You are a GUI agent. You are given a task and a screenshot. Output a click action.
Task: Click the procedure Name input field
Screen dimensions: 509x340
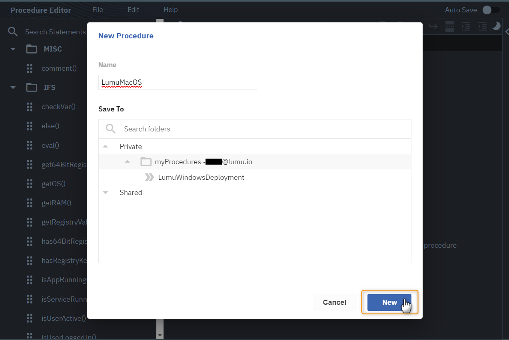pyautogui.click(x=178, y=82)
